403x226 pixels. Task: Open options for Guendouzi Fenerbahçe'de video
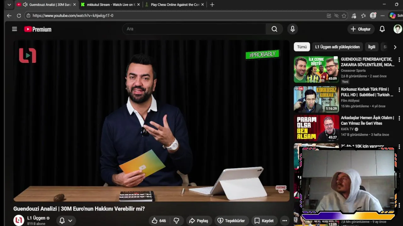click(399, 60)
